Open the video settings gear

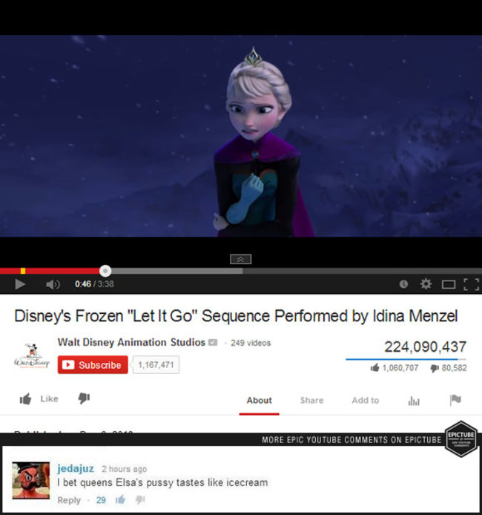[x=426, y=283]
